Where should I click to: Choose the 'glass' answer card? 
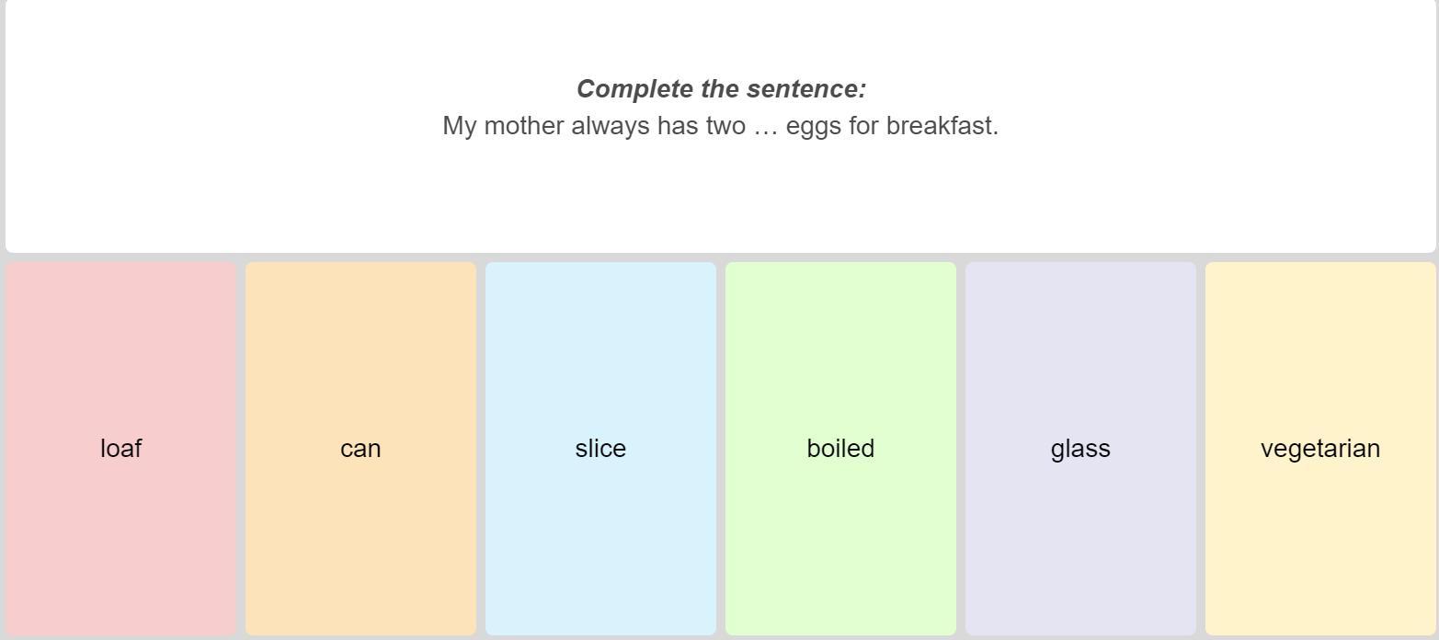pos(1080,449)
